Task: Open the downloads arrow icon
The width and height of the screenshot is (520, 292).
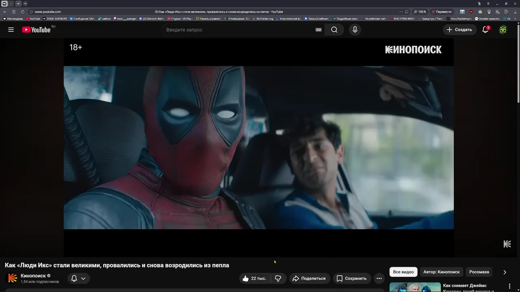Action: (x=516, y=12)
